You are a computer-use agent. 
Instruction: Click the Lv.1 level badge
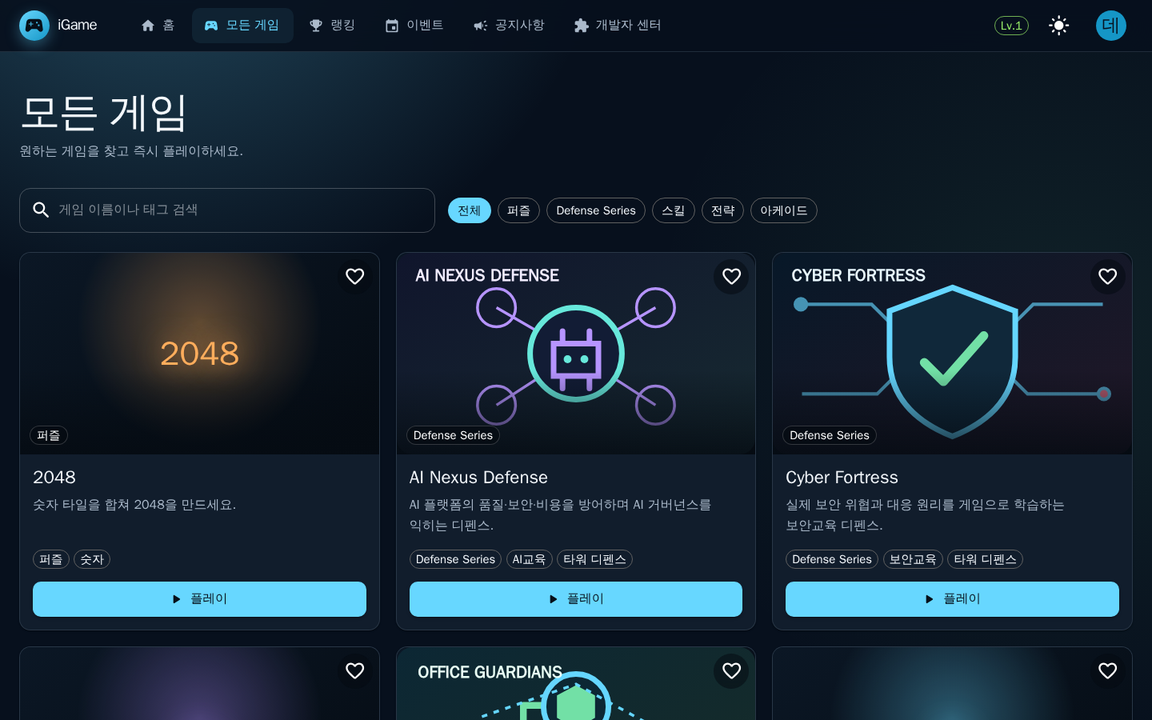pos(1011,26)
